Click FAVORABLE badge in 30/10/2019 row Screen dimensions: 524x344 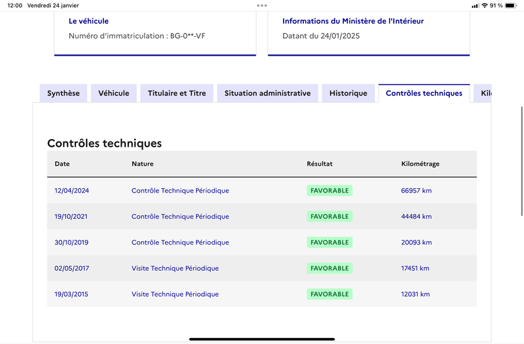tap(329, 242)
